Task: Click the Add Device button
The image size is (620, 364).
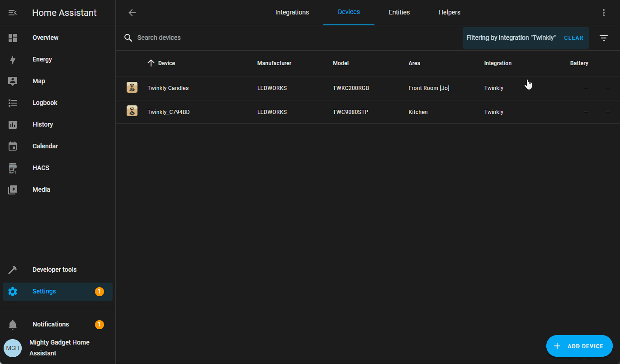Action: tap(579, 346)
